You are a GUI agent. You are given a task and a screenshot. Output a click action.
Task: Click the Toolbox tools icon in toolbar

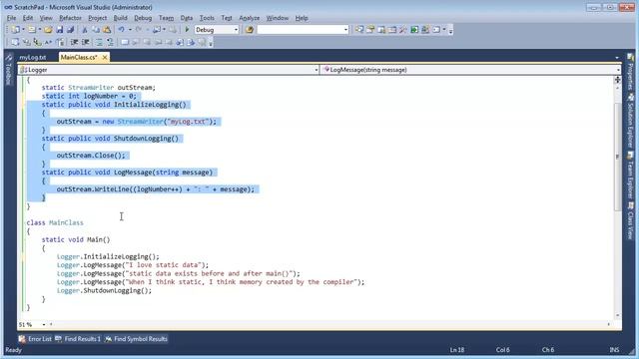coord(403,30)
